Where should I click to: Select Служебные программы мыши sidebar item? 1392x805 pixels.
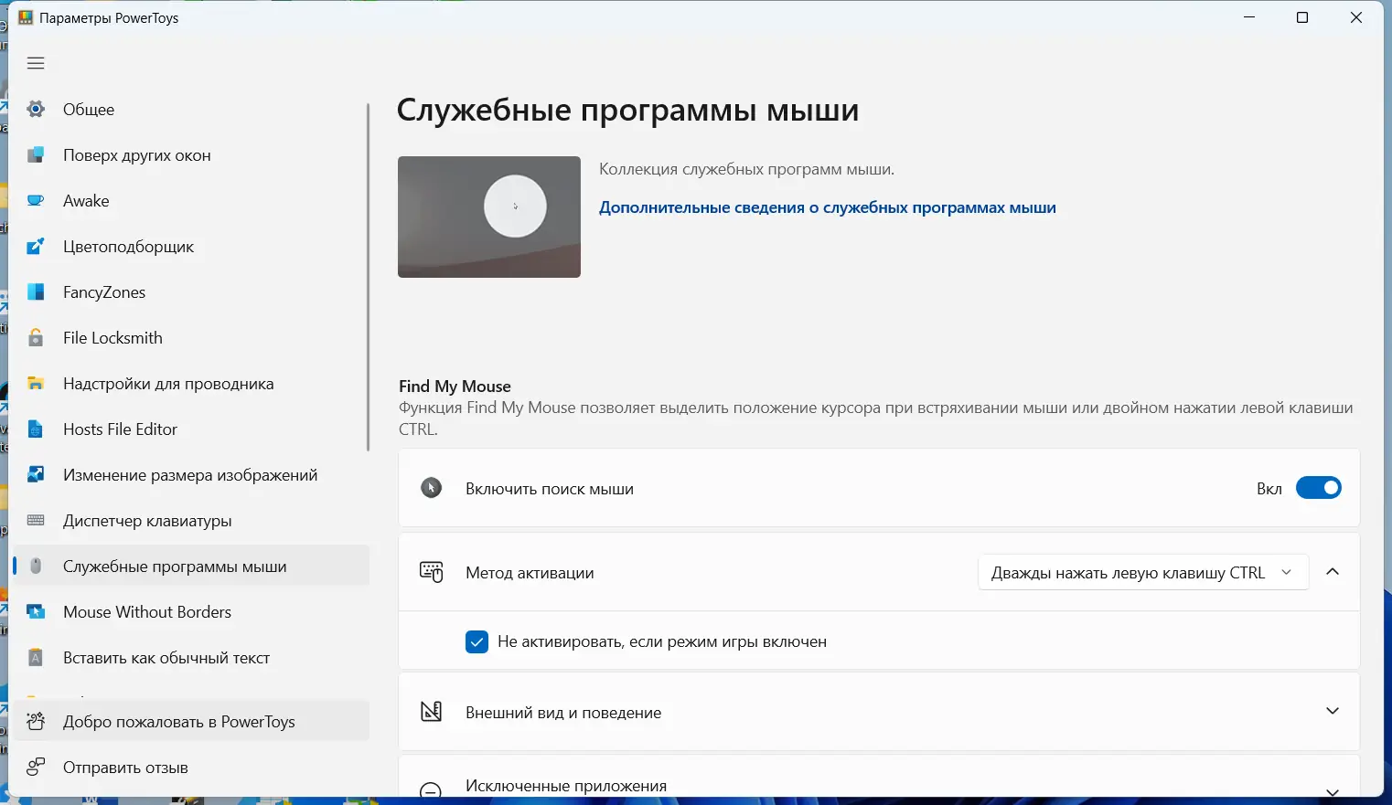pyautogui.click(x=191, y=567)
